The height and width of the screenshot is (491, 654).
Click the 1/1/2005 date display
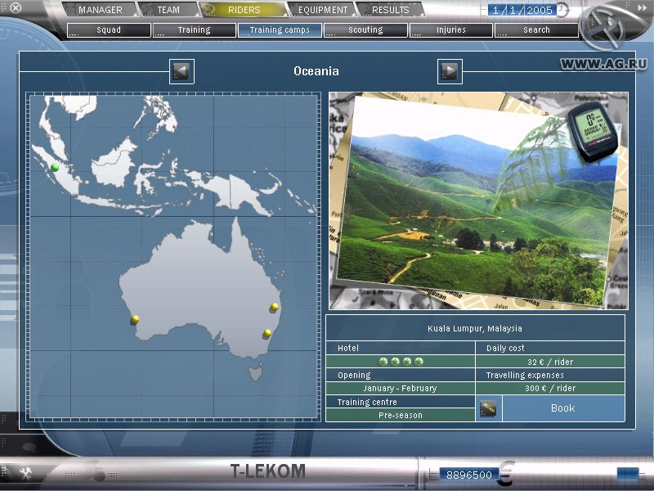point(522,10)
